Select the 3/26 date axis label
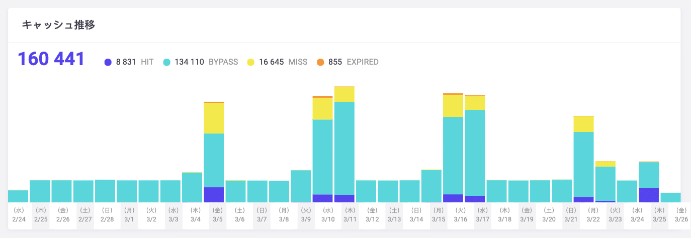 tap(681, 215)
